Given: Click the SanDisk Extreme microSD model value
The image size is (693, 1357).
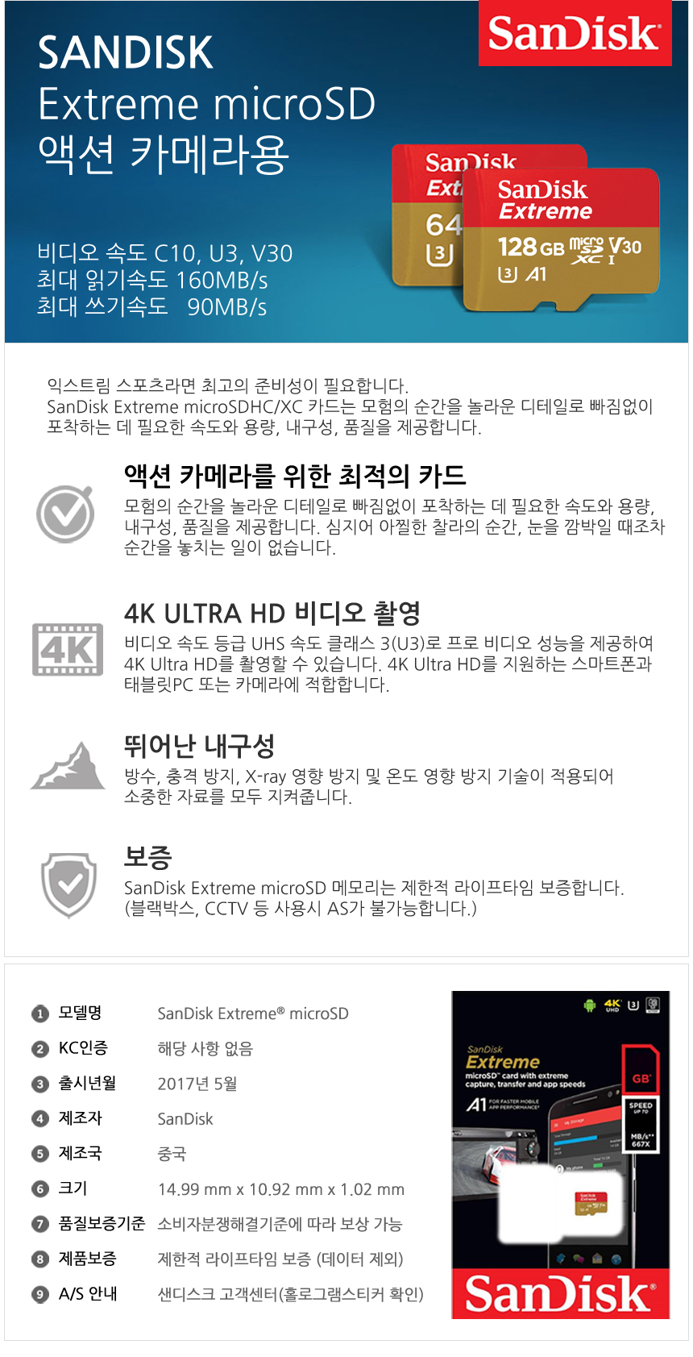Looking at the screenshot, I should [253, 1014].
